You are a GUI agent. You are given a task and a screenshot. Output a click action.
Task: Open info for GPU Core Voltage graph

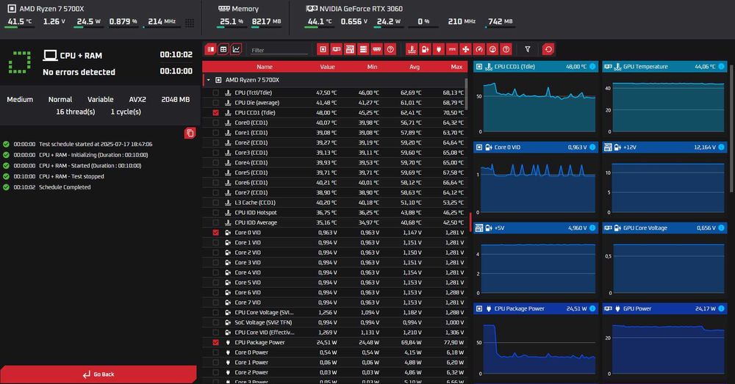point(722,228)
